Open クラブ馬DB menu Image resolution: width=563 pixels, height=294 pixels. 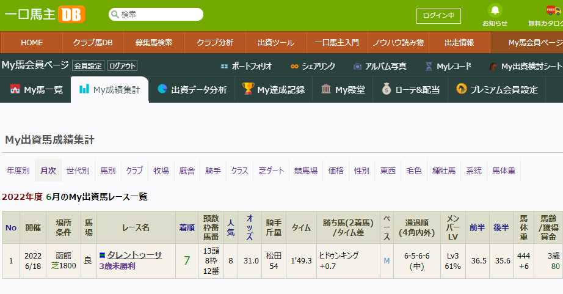coord(93,42)
